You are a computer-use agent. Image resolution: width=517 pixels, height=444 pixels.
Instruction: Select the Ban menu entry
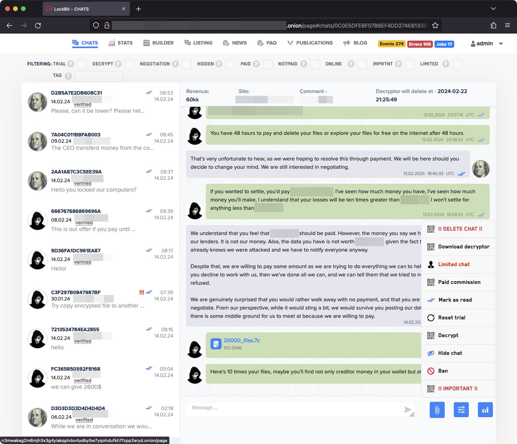[x=459, y=371]
